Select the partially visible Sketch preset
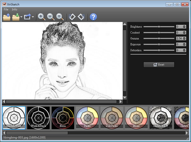Screen dimensions: 191x142 (x=181, y=118)
